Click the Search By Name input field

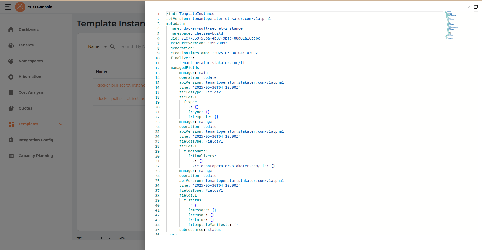point(132,46)
